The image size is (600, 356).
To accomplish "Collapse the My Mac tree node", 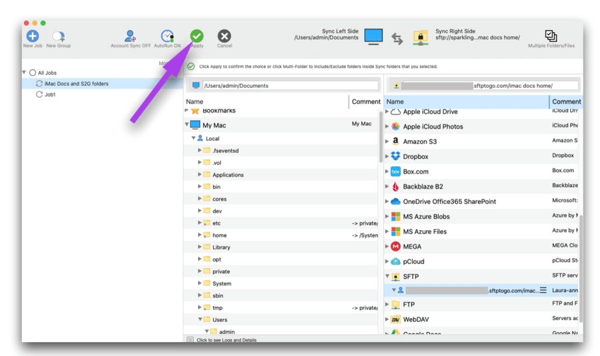I will click(187, 125).
